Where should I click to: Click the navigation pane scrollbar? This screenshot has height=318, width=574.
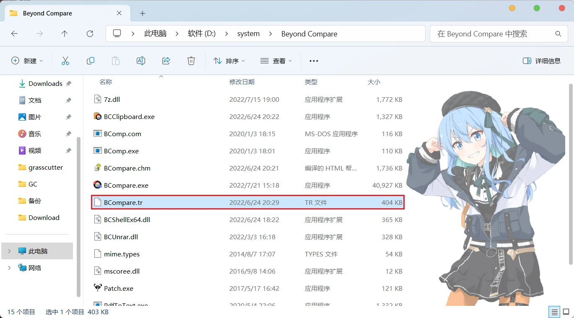pyautogui.click(x=78, y=217)
